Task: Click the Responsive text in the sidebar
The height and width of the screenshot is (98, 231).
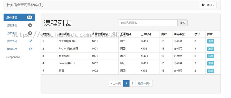Action: tap(13, 57)
